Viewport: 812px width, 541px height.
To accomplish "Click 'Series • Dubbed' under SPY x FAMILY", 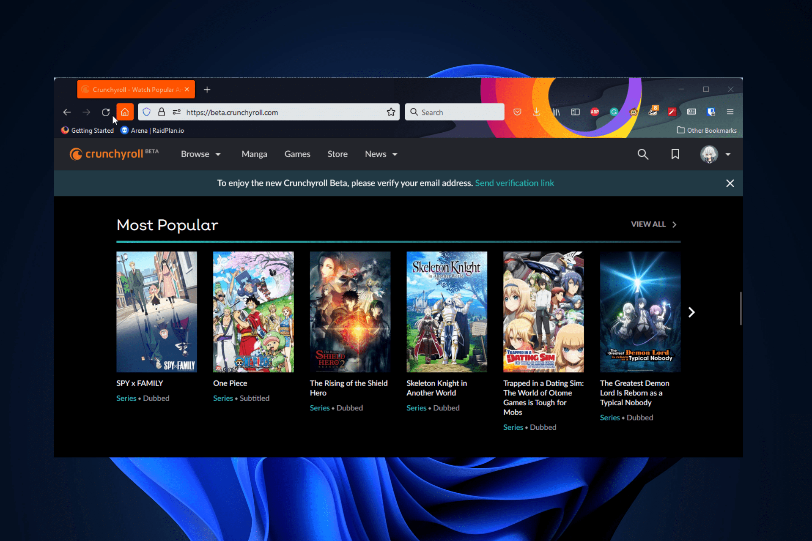I will 143,398.
